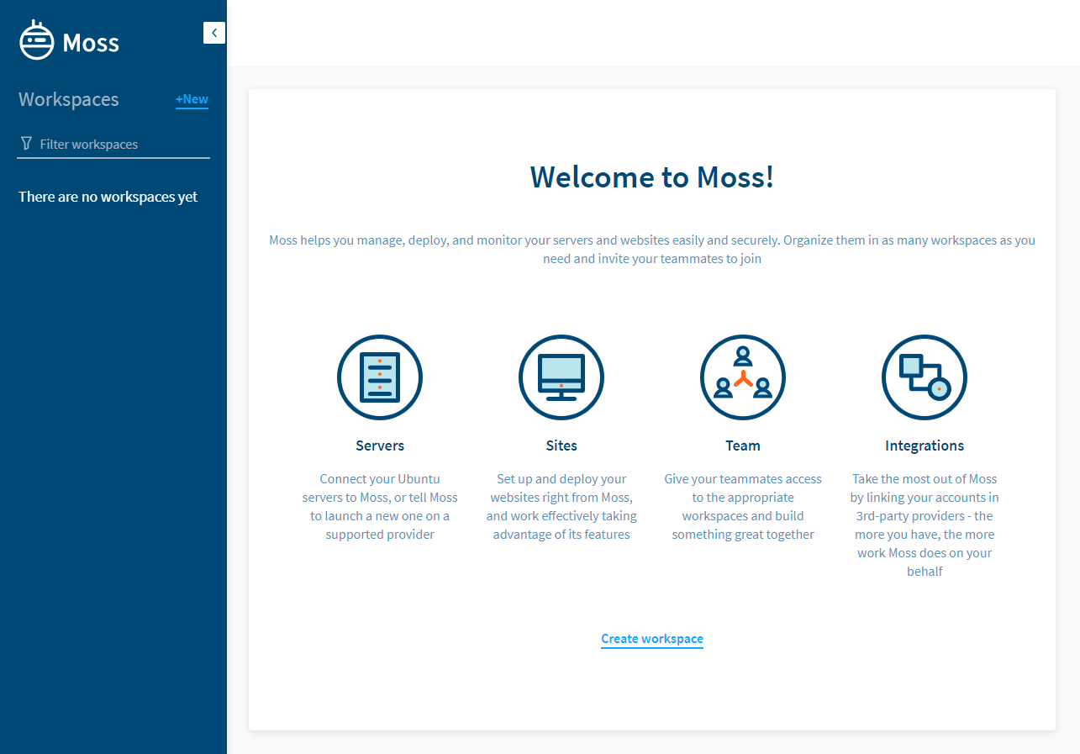Click the Servers description about Ubuntu servers
This screenshot has width=1080, height=754.
pyautogui.click(x=380, y=506)
